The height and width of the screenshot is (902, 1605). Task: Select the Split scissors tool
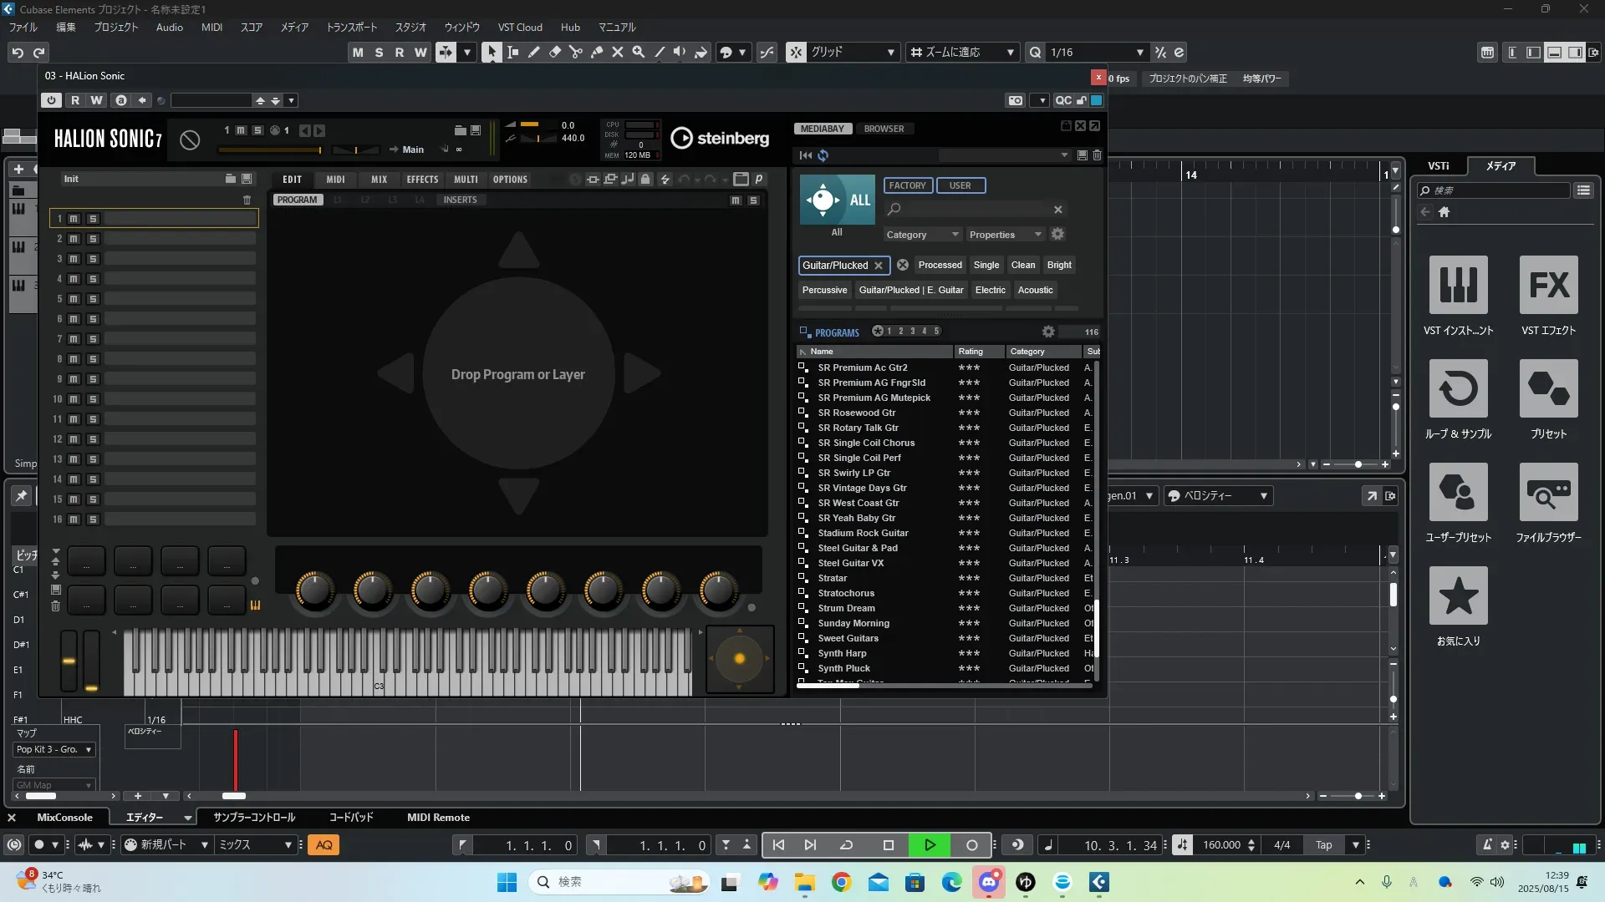[x=576, y=52]
